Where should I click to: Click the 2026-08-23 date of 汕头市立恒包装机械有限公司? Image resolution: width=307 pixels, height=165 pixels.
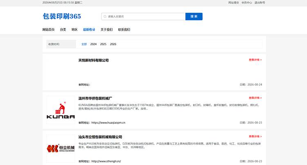[x=255, y=161]
